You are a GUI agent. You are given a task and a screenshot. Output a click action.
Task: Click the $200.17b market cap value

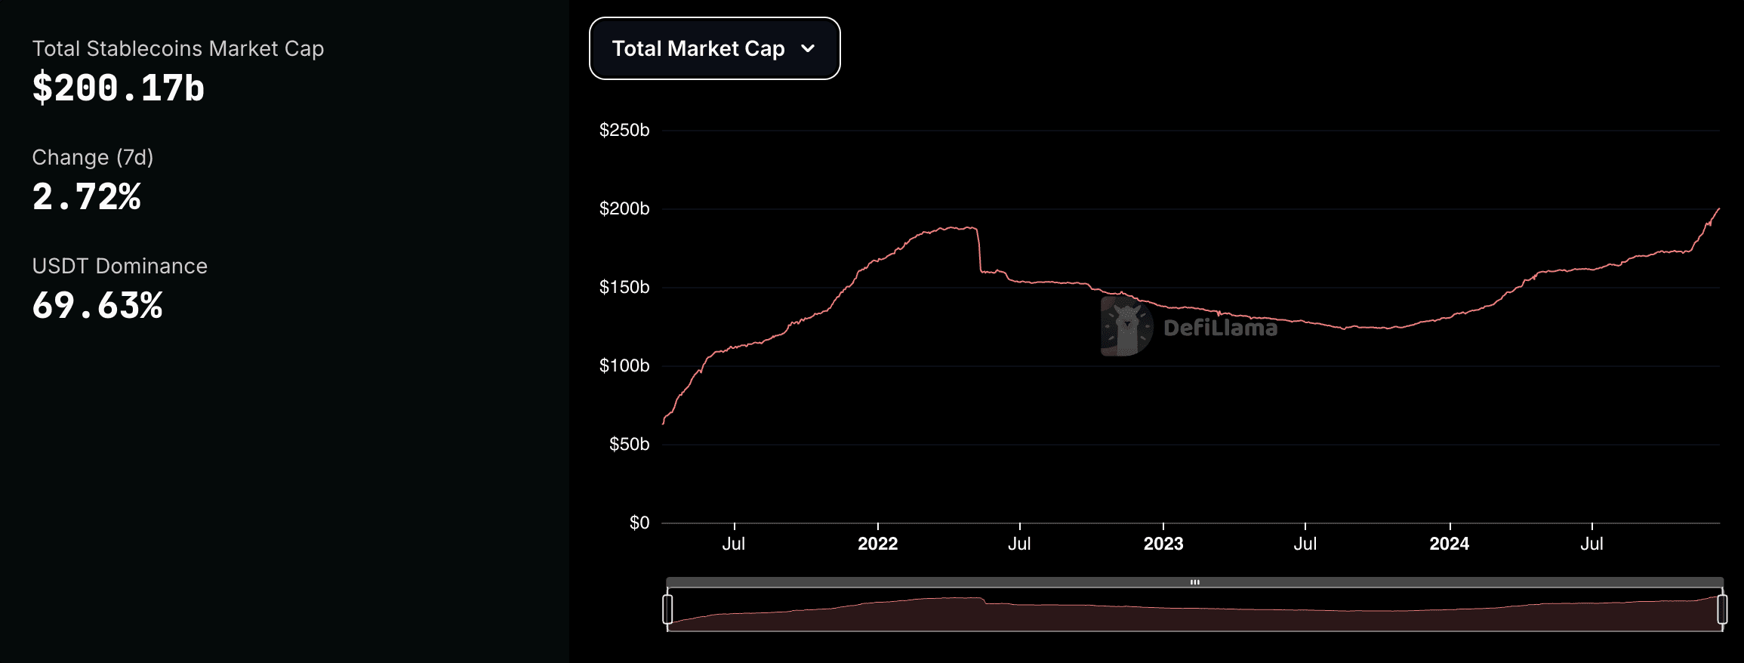(x=119, y=88)
